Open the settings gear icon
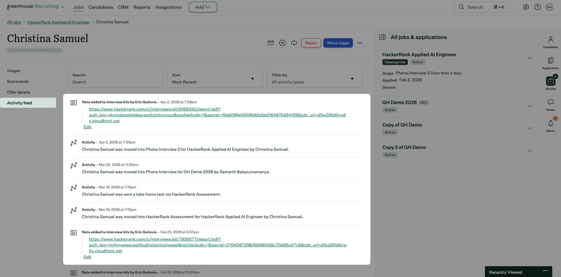Image resolution: width=561 pixels, height=277 pixels. [526, 7]
